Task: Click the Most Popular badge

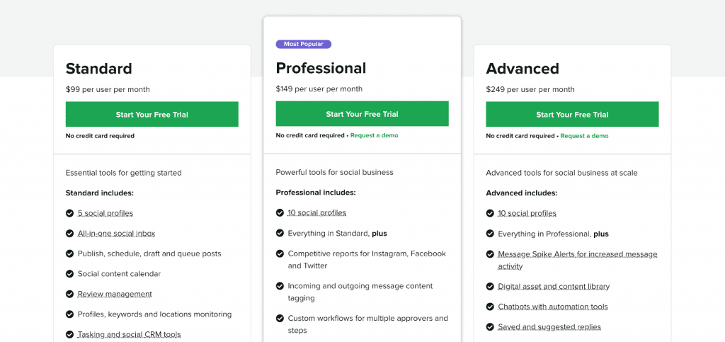Action: 304,45
